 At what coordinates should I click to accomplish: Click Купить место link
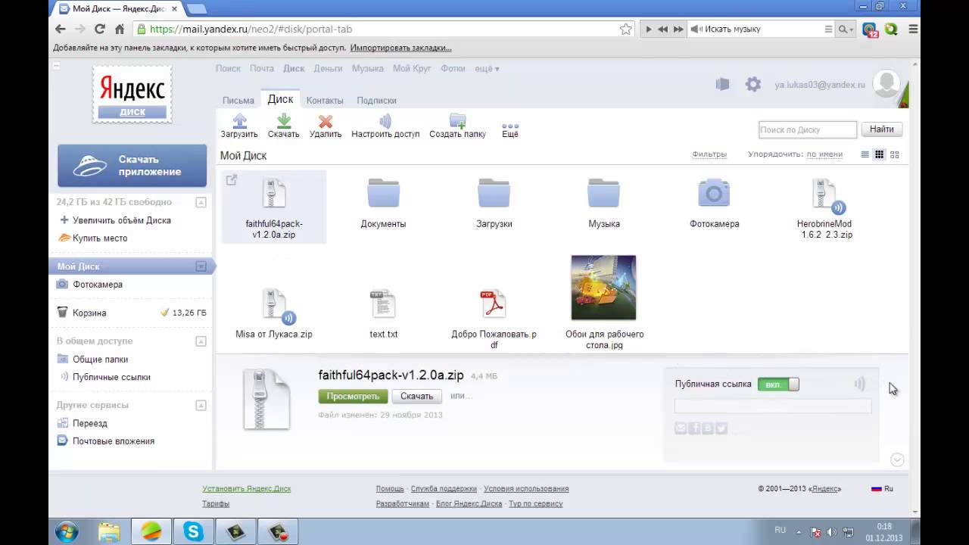click(x=100, y=238)
